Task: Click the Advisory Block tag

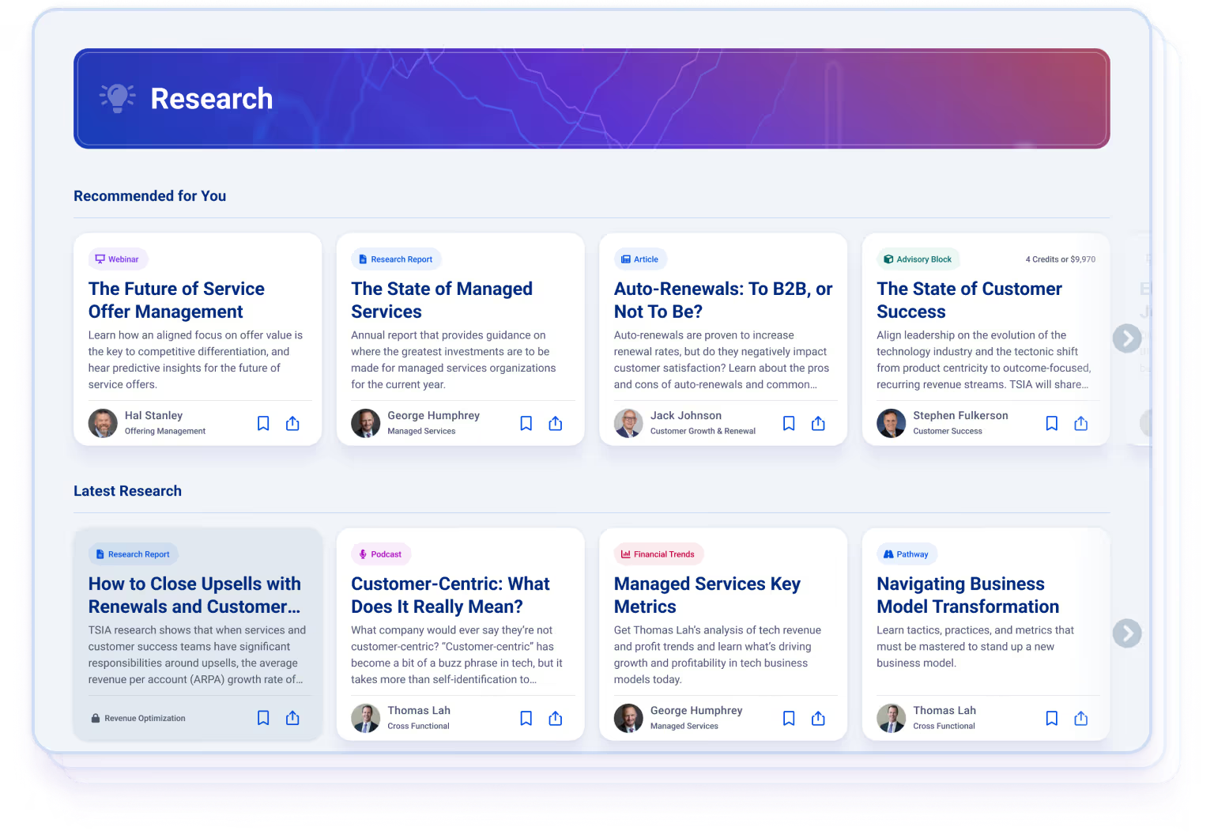Action: point(918,259)
